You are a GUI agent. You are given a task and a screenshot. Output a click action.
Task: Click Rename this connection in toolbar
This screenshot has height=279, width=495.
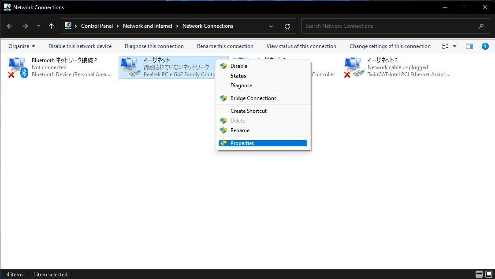coord(225,46)
